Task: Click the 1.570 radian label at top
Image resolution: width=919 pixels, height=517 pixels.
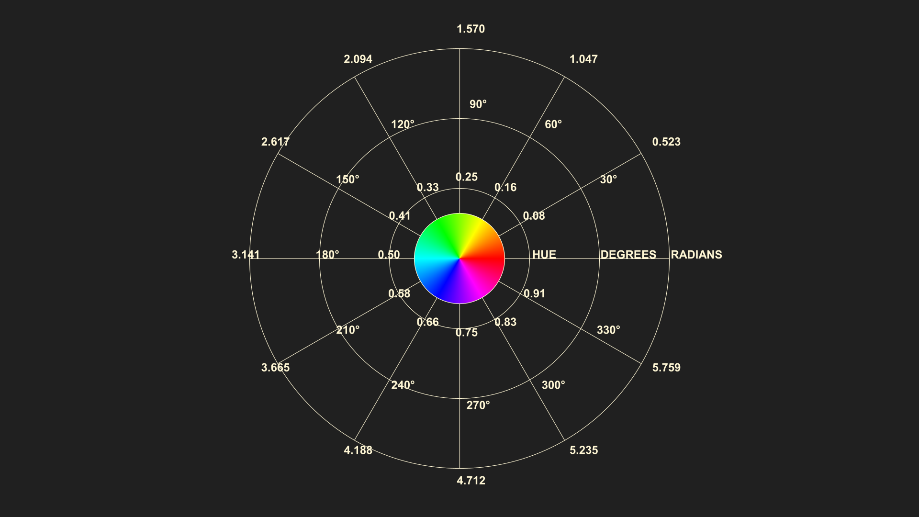Action: tap(471, 29)
